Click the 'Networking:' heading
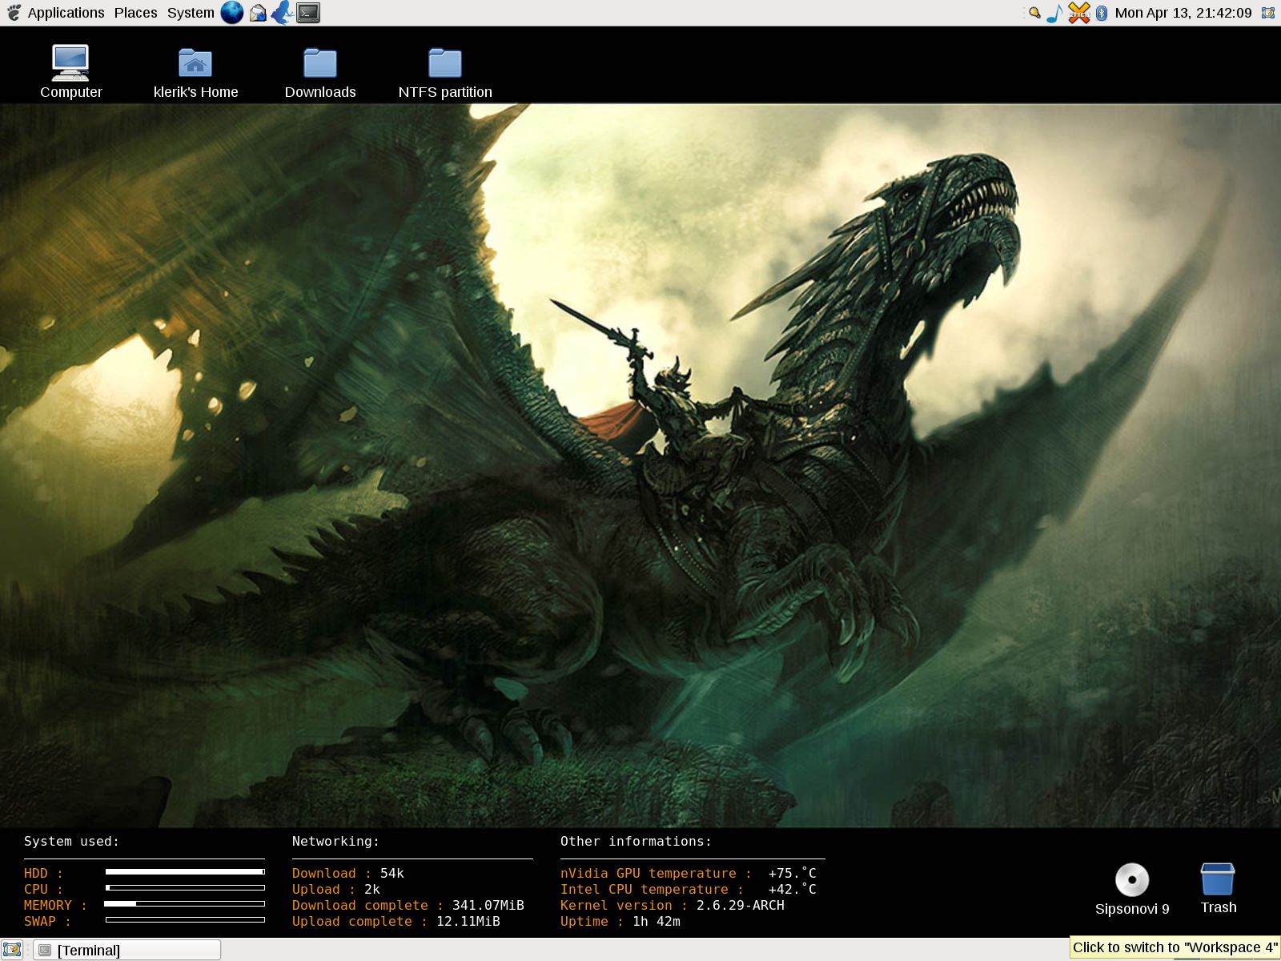 tap(335, 841)
